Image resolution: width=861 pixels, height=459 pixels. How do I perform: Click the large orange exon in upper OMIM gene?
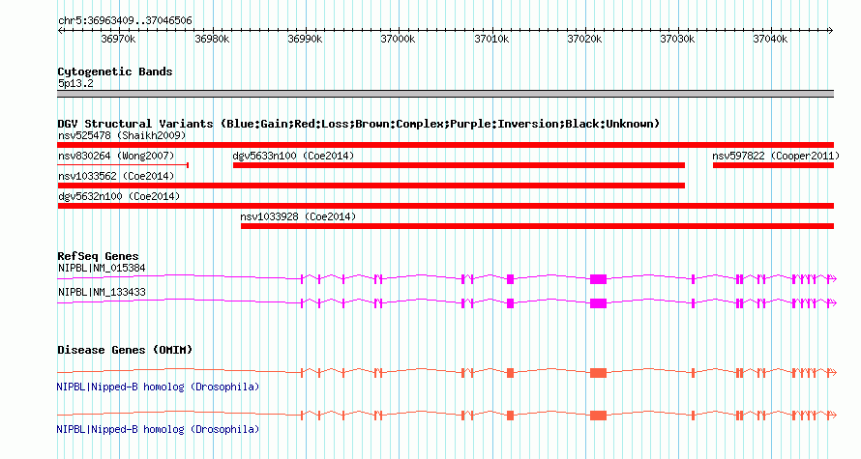[x=598, y=373]
